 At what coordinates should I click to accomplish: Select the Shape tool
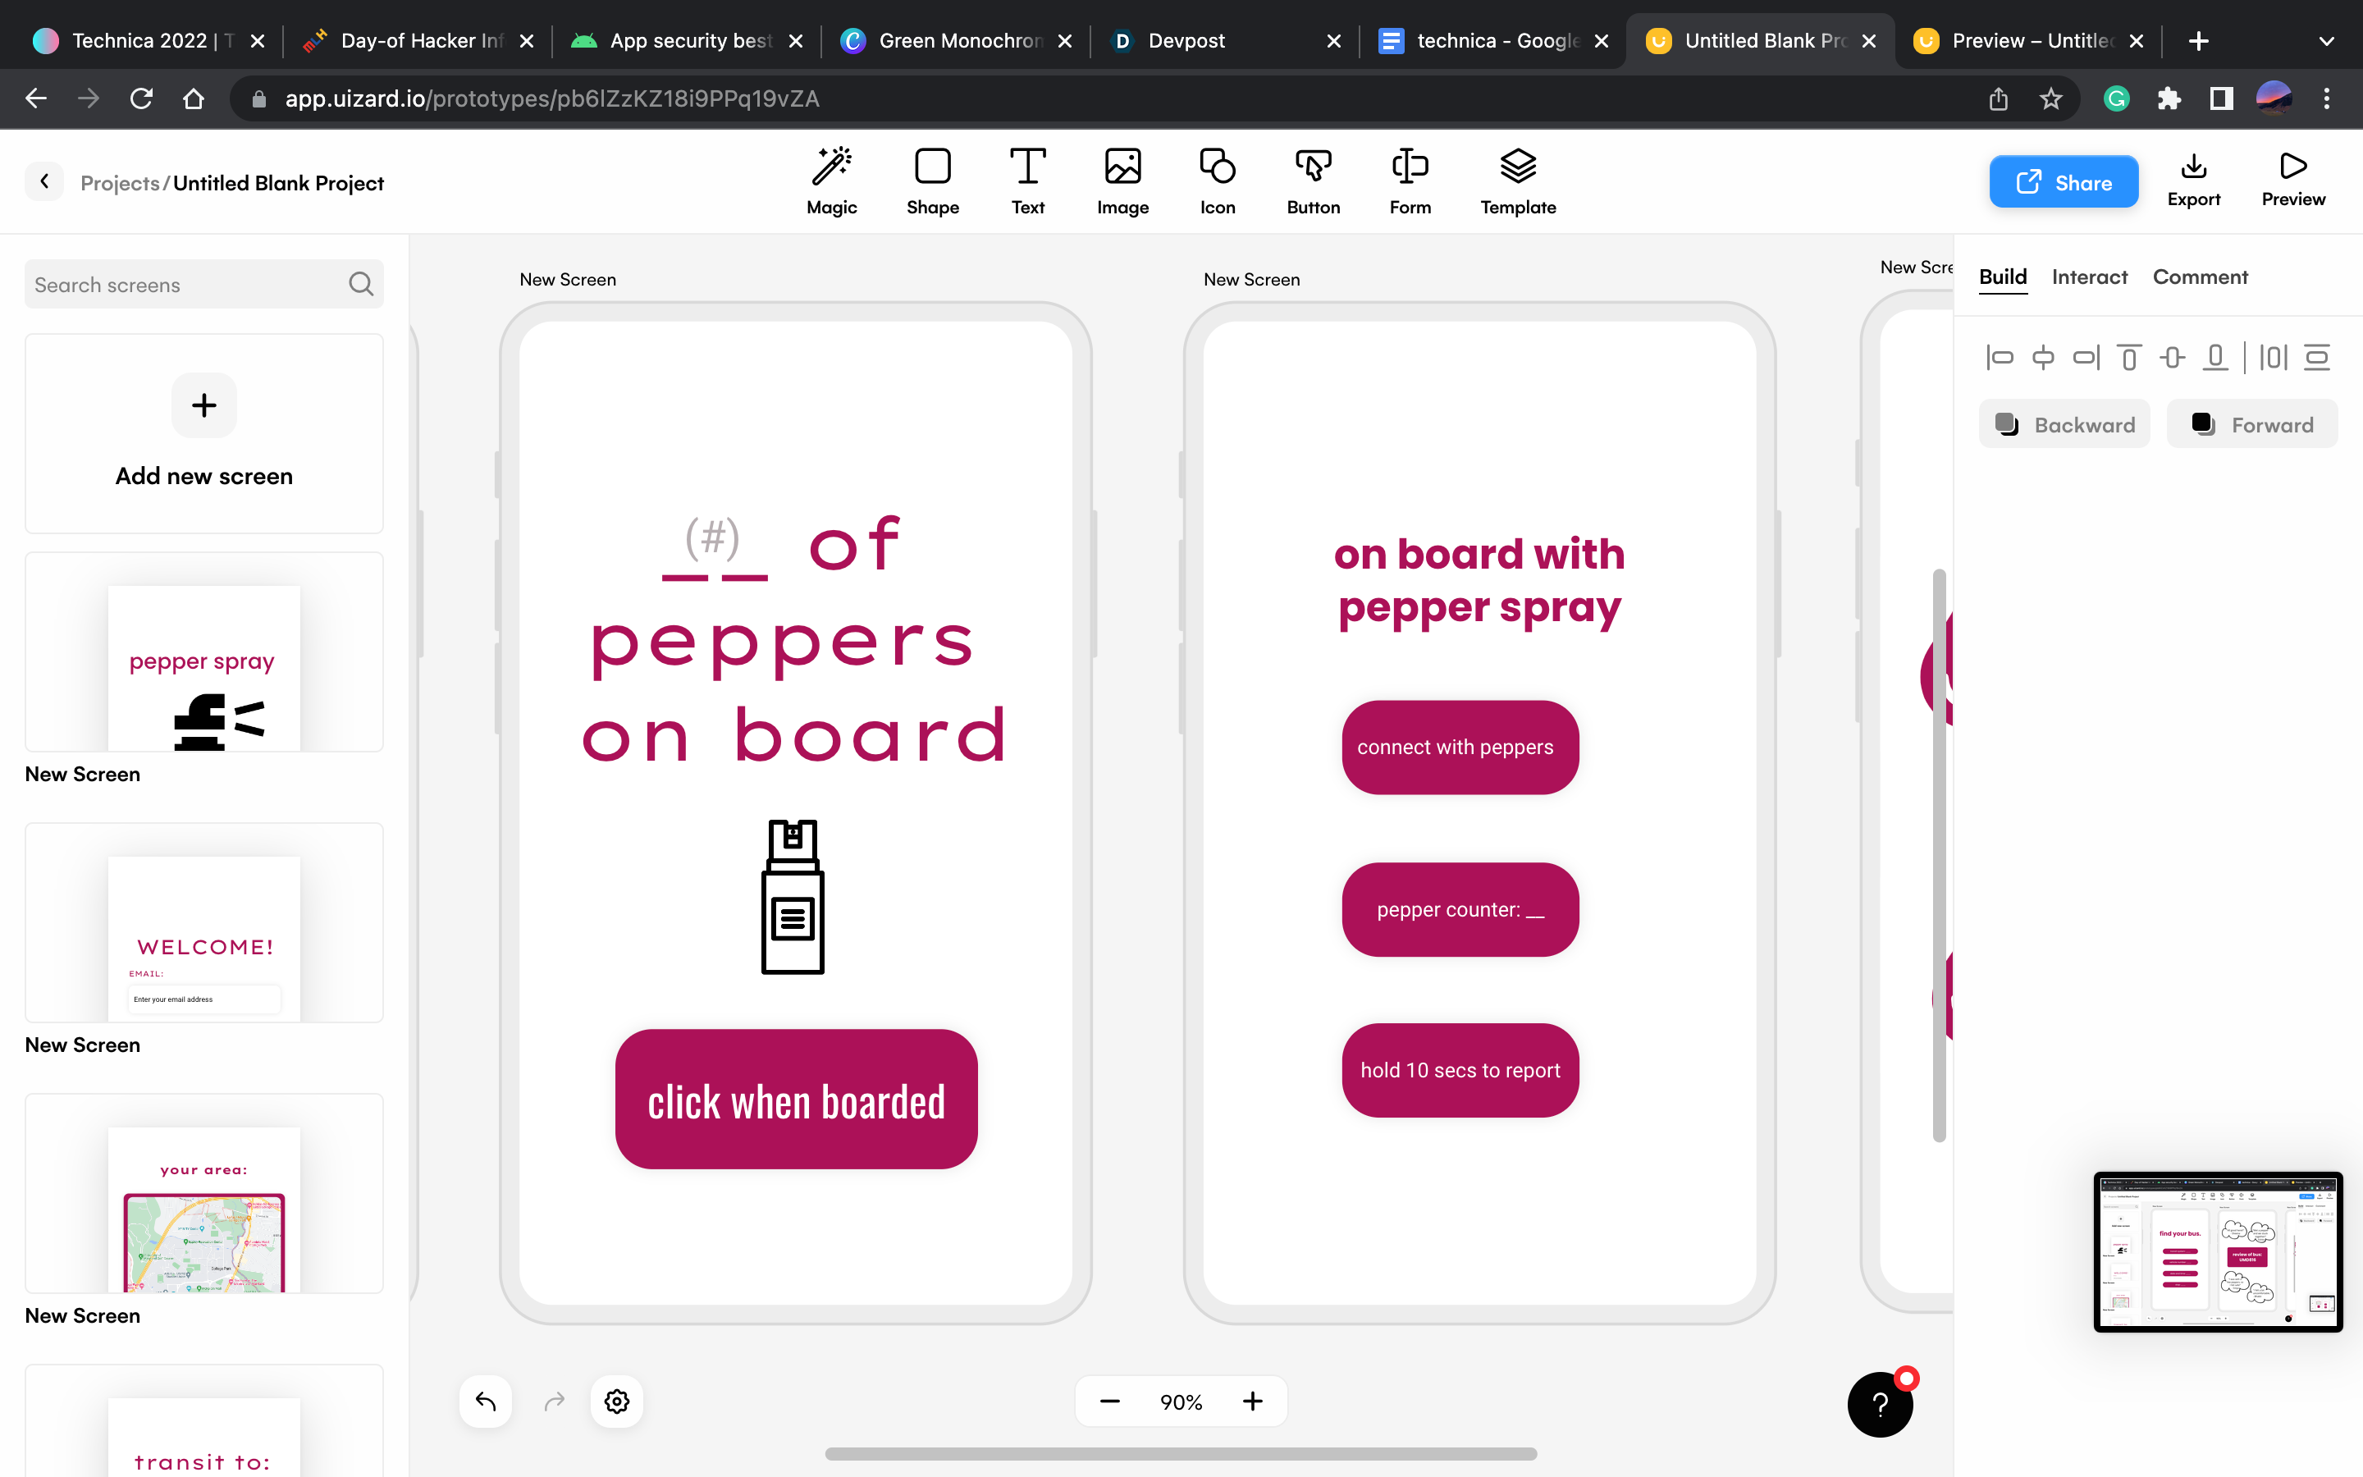(931, 181)
